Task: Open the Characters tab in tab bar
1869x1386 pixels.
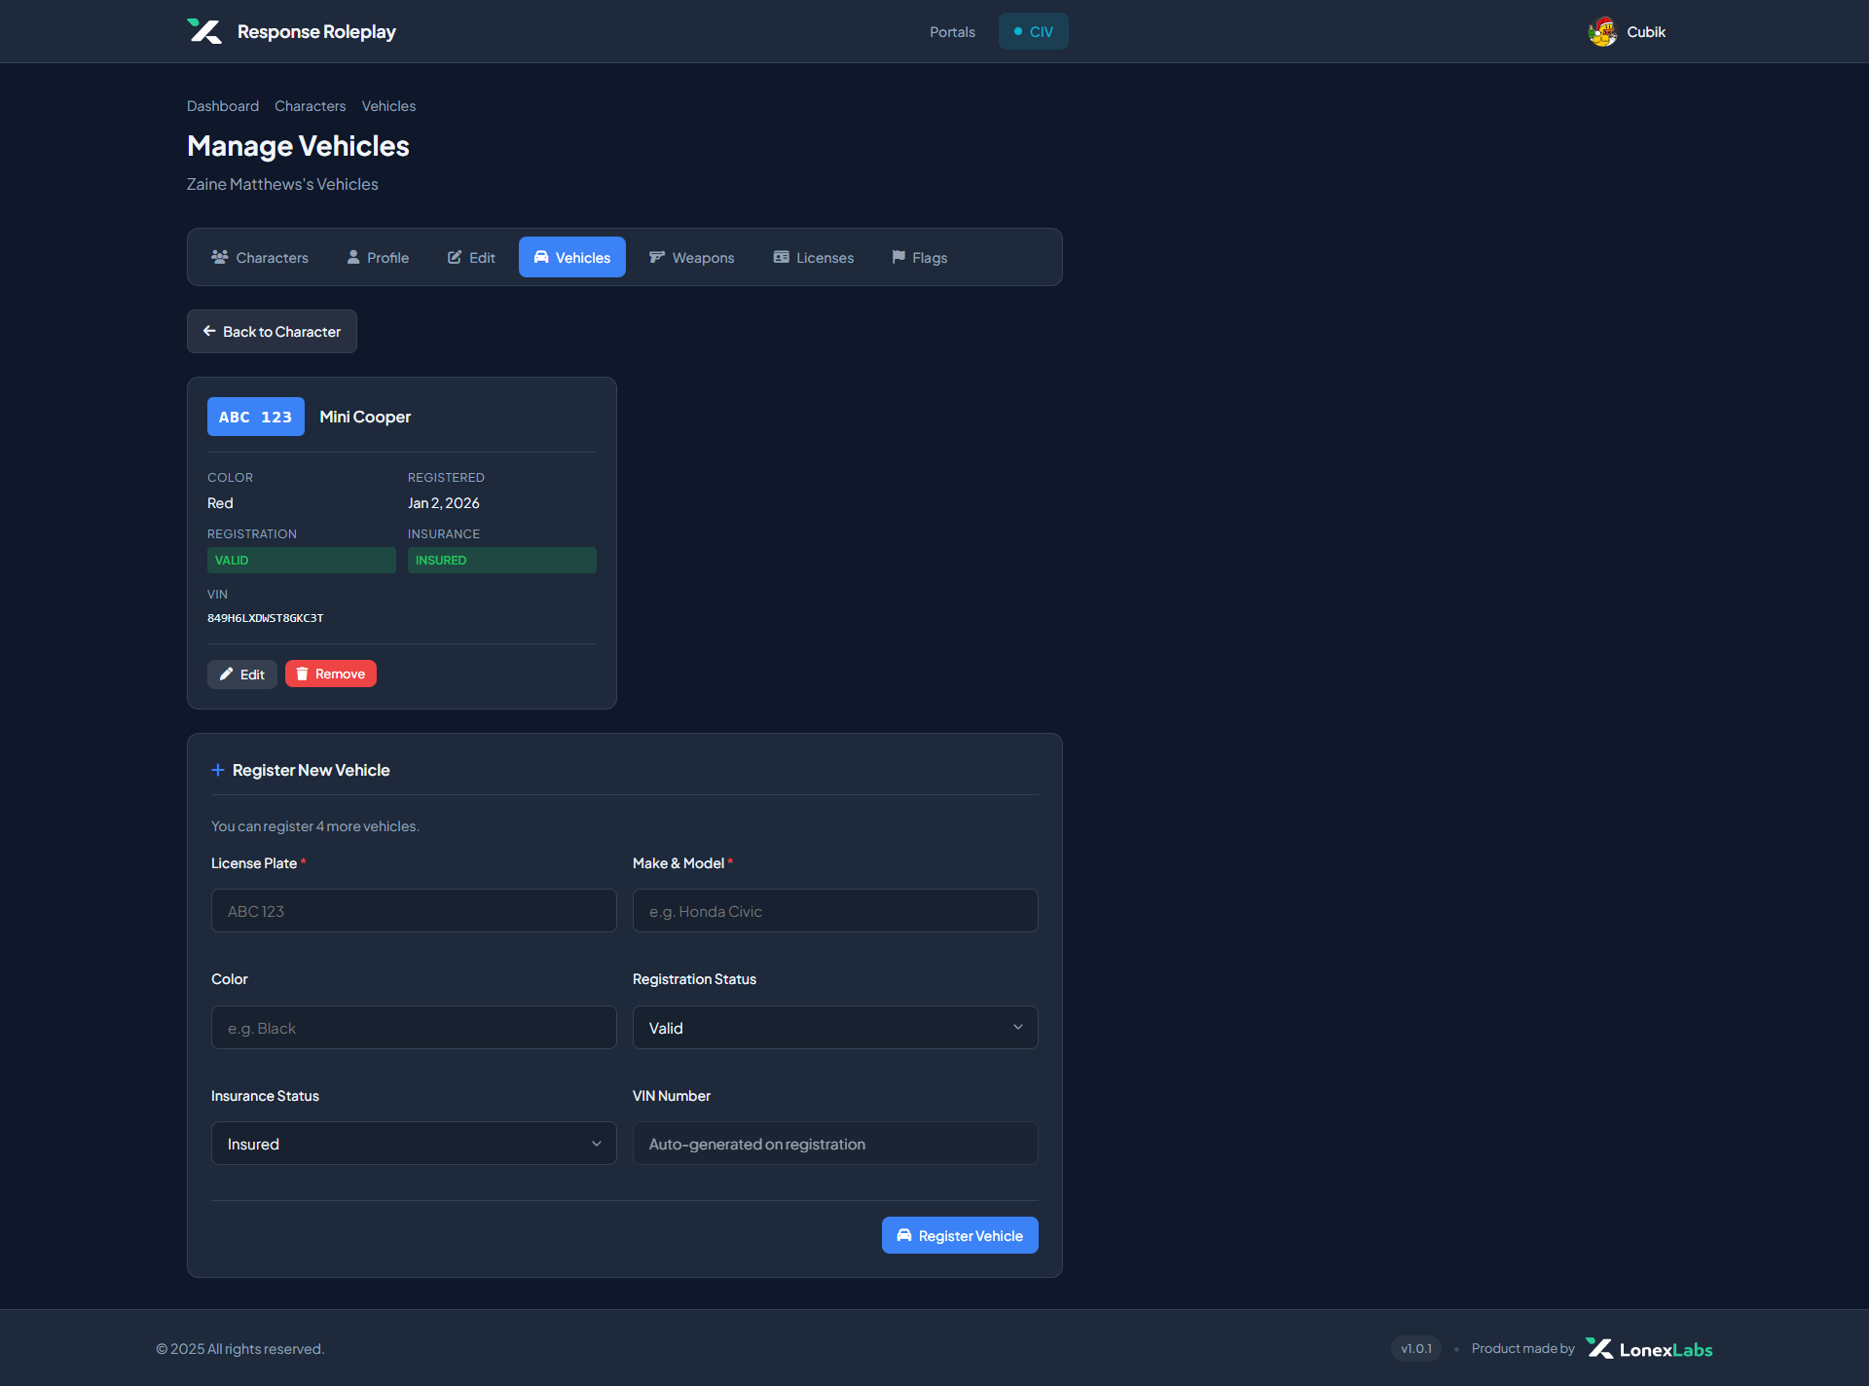Action: click(x=260, y=257)
